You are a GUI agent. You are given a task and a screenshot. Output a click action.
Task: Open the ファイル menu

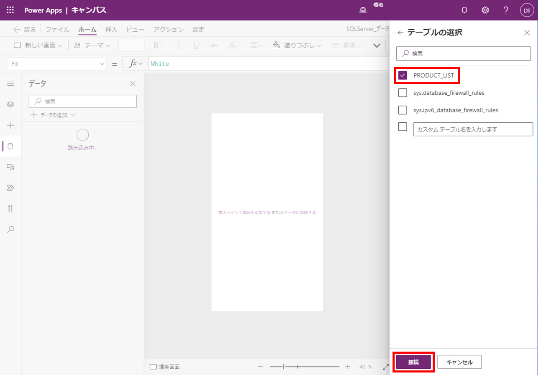57,30
